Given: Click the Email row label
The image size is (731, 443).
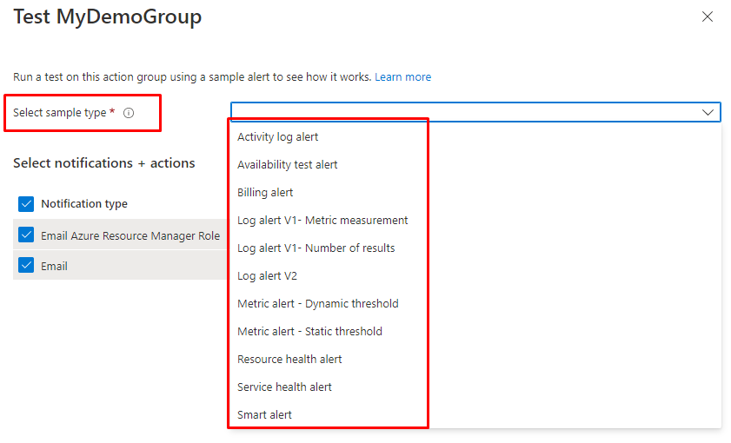Looking at the screenshot, I should pyautogui.click(x=54, y=266).
